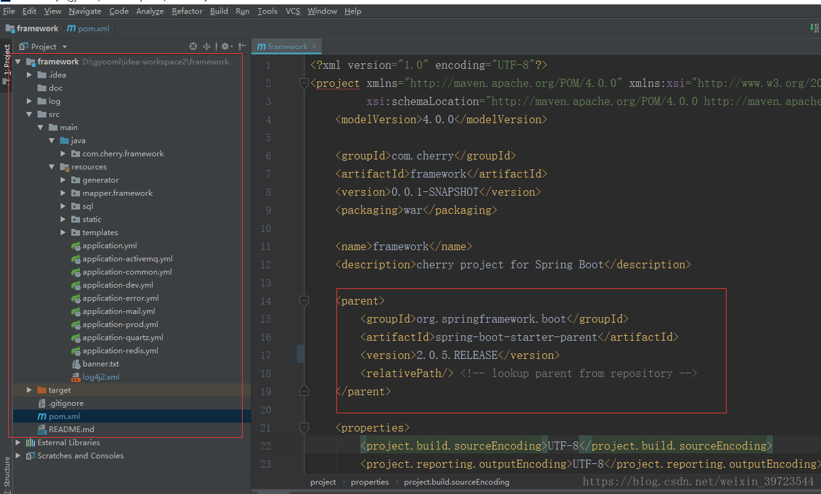Select README.md in the project tree
This screenshot has width=821, height=494.
click(71, 430)
